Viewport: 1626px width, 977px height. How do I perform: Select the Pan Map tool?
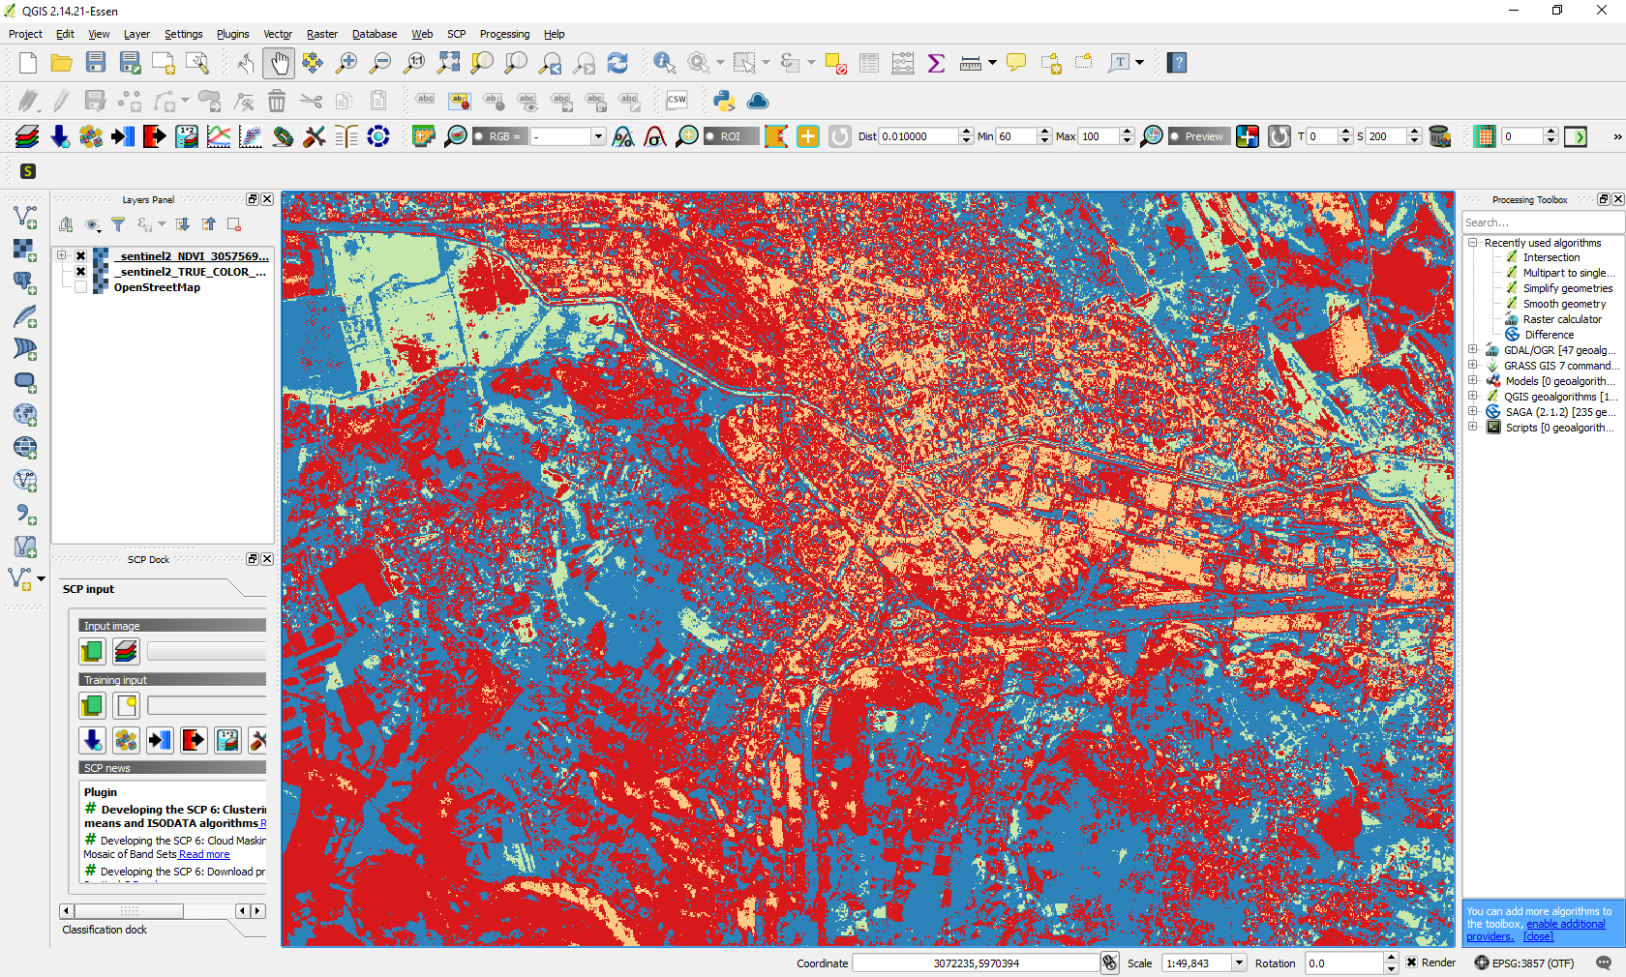coord(279,63)
